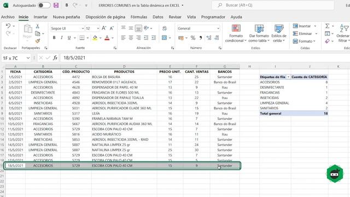Click the Copy icon in Portapapeles
The width and height of the screenshot is (350, 197).
(x=38, y=33)
